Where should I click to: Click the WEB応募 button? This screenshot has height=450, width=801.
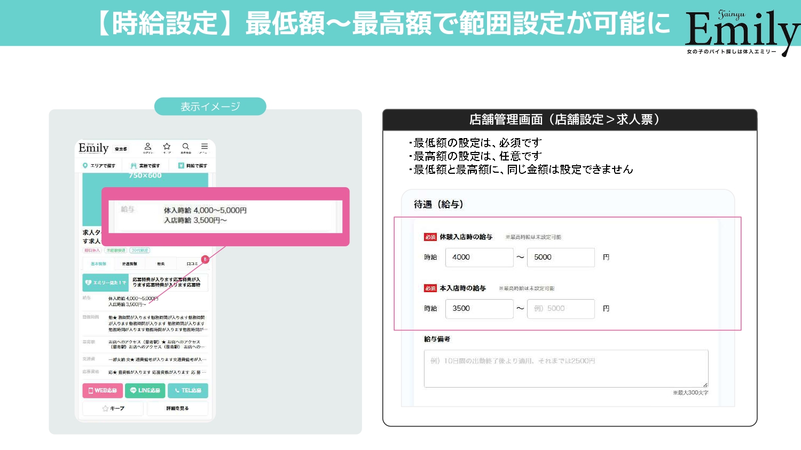click(103, 391)
